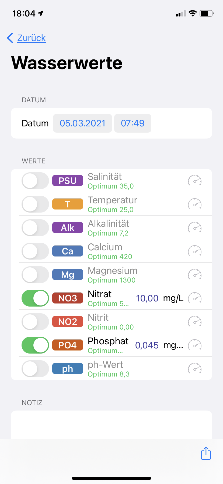
Task: Tap the gauge icon for Magnesium
Action: (194, 275)
